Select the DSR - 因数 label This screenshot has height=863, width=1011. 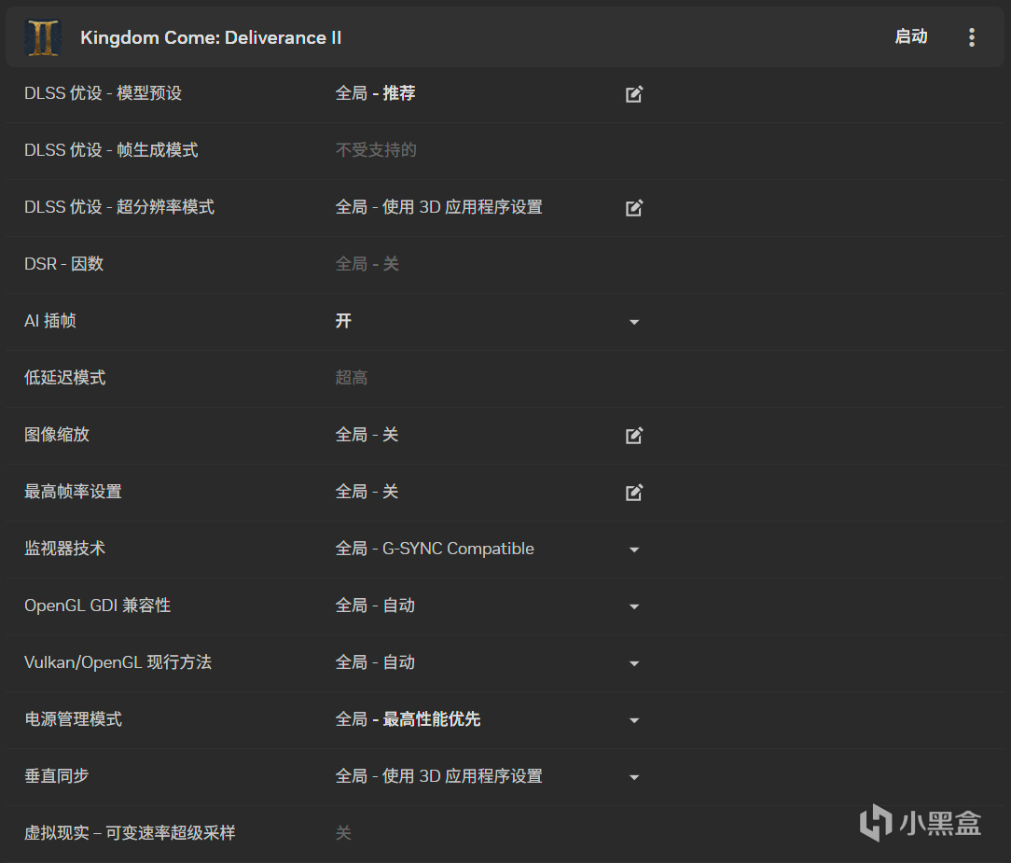63,264
